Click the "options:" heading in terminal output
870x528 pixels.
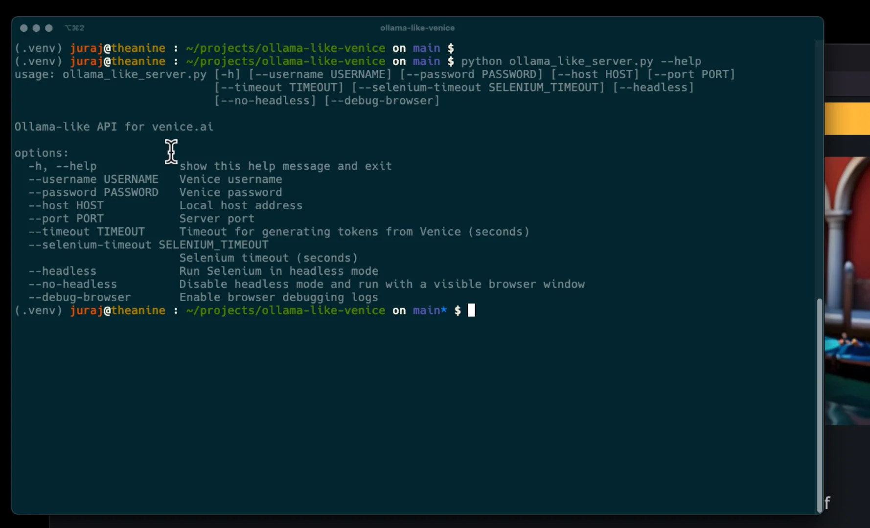pyautogui.click(x=42, y=154)
